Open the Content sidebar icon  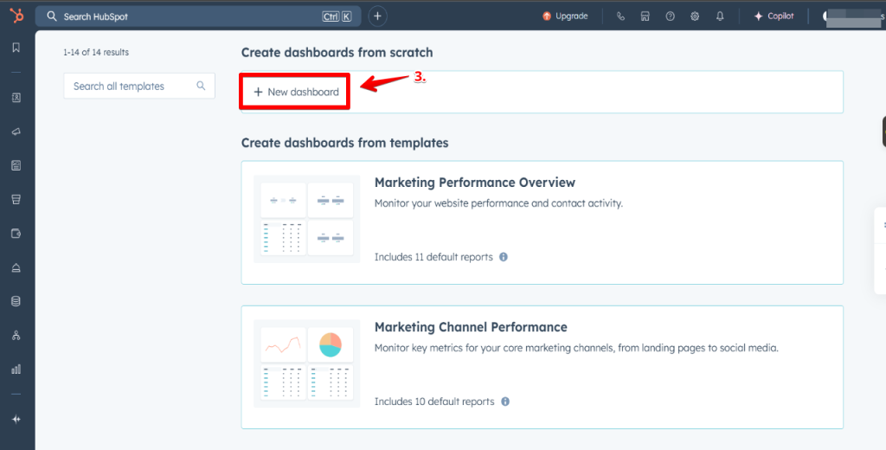click(16, 165)
